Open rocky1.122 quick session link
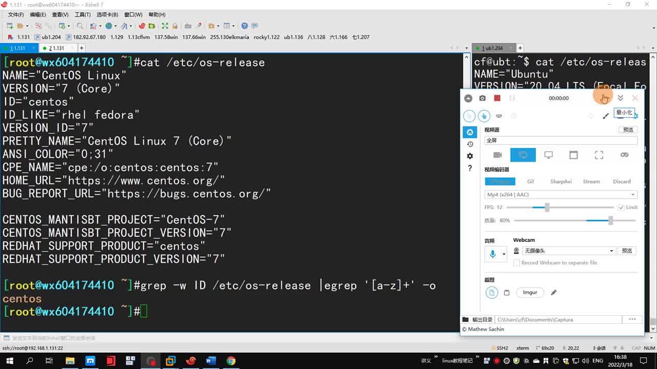 click(266, 37)
